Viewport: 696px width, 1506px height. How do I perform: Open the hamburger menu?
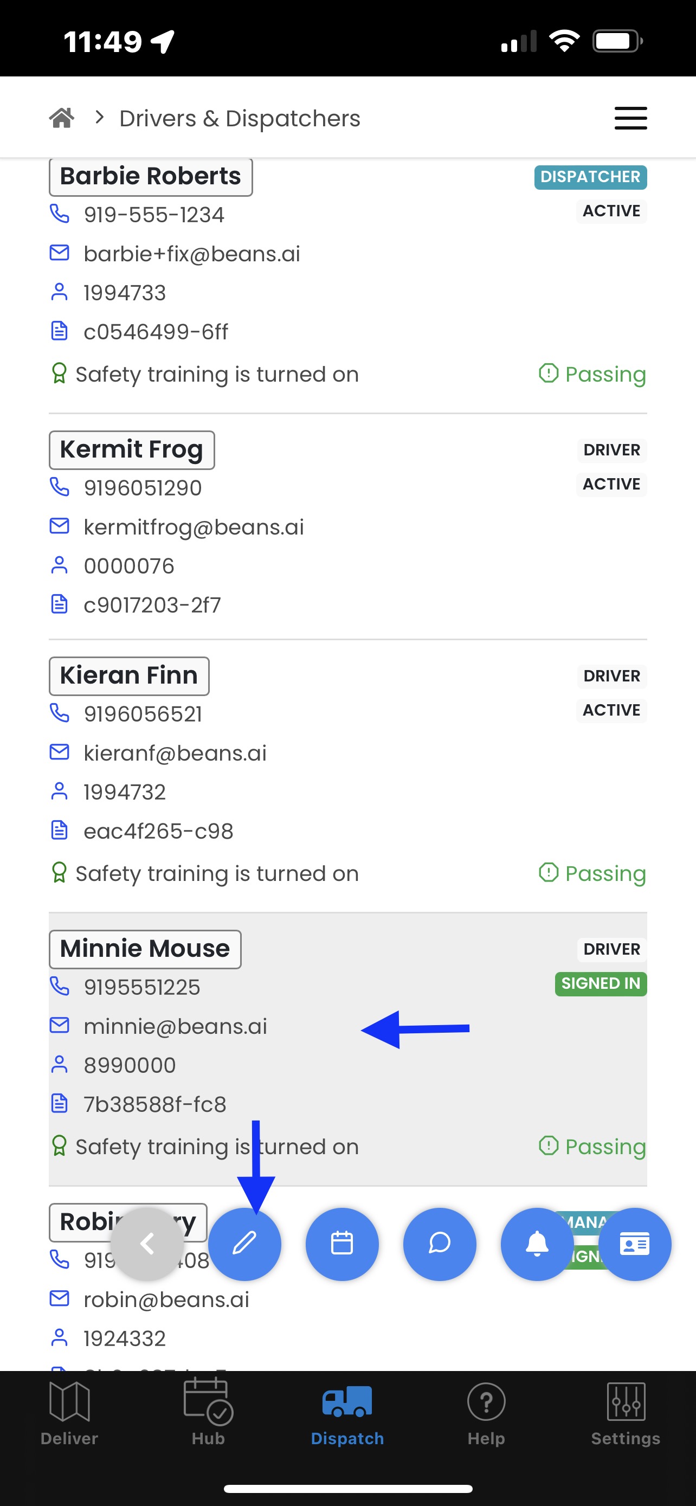pos(630,118)
